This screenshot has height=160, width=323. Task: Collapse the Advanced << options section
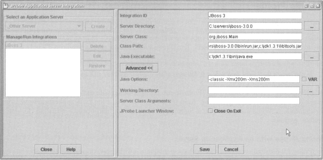[x=139, y=68]
